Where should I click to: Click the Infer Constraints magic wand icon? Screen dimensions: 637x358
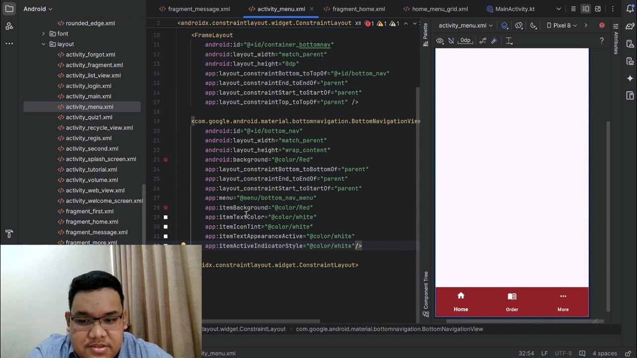[494, 41]
